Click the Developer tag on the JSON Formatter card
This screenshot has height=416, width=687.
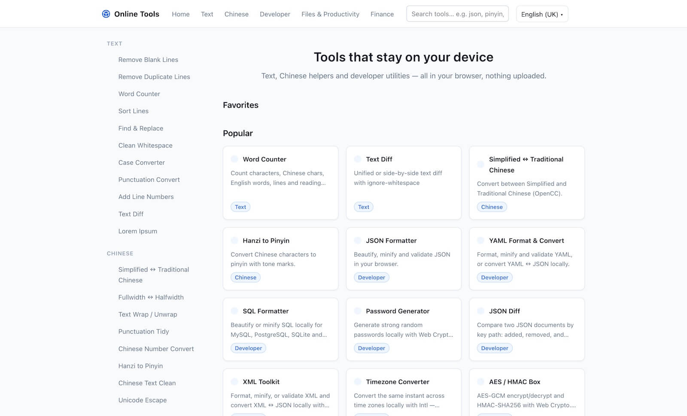coord(371,277)
